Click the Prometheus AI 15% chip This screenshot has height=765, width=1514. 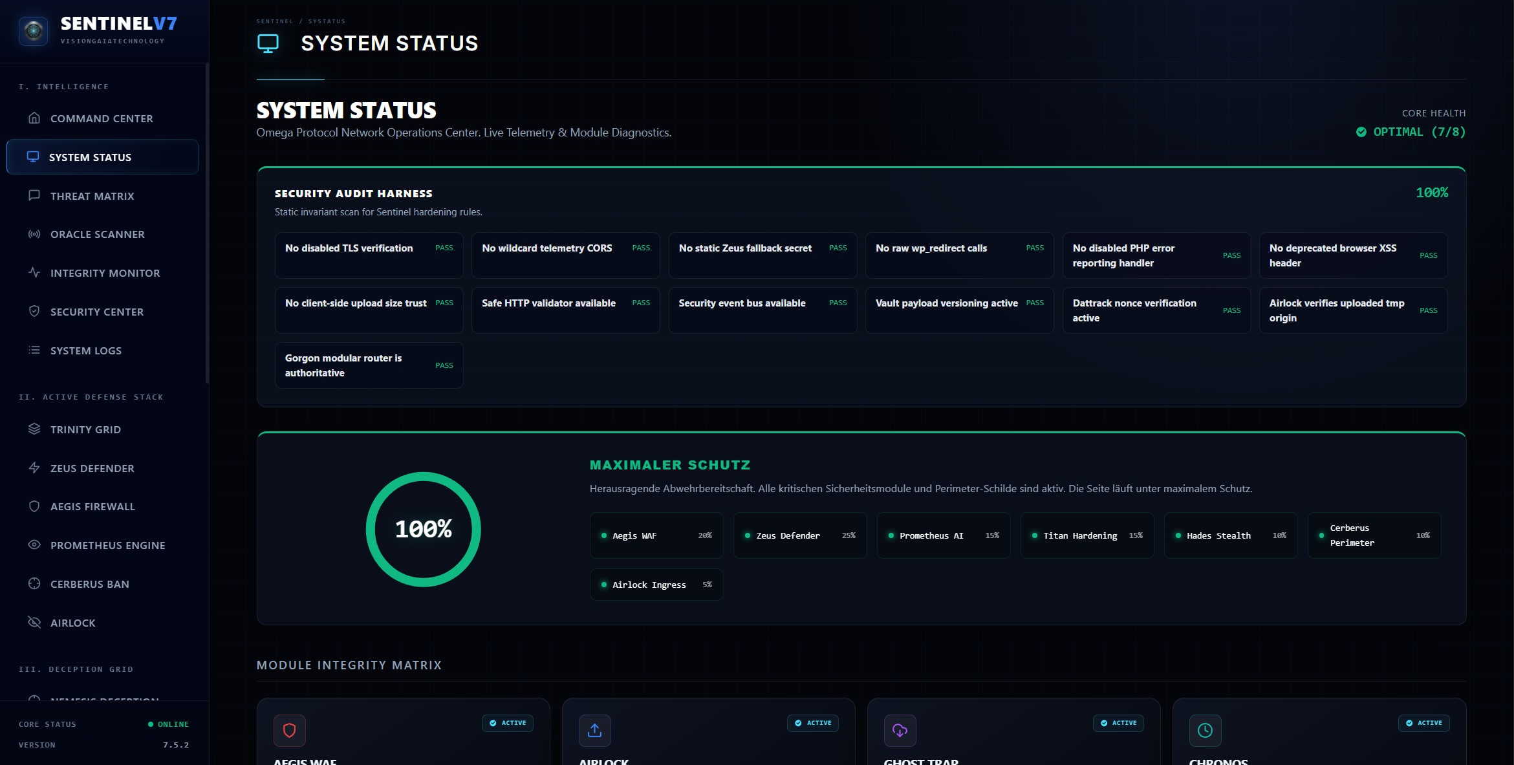(944, 535)
